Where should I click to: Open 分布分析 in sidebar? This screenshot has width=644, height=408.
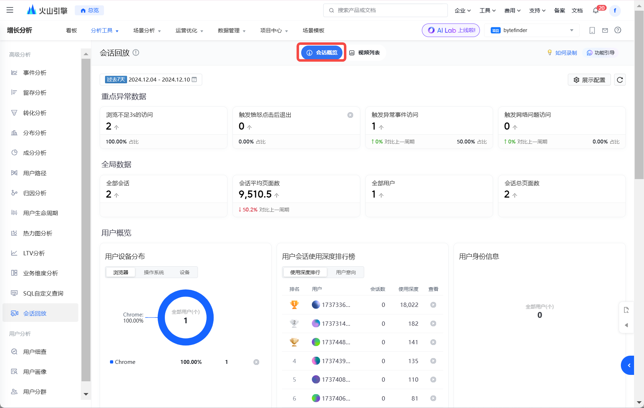point(40,133)
